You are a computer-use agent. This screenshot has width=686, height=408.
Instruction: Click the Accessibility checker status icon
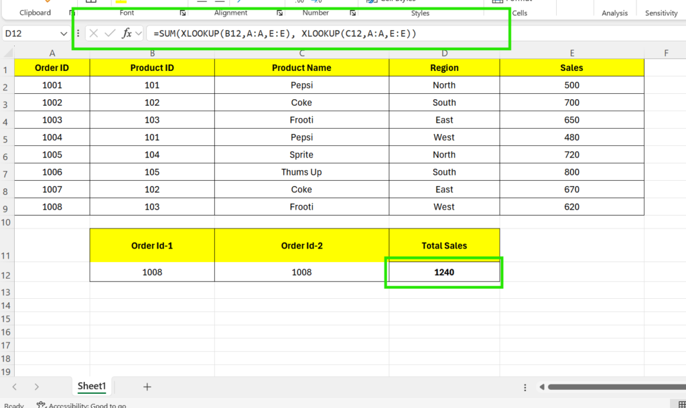pos(41,405)
